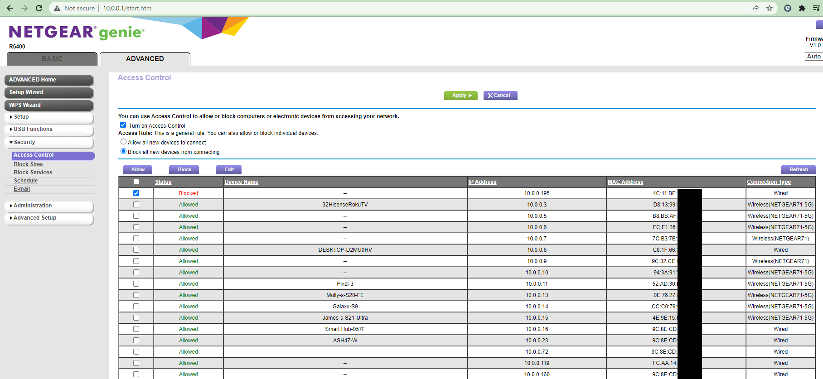Click the Refresh button
This screenshot has height=379, width=823.
[798, 170]
